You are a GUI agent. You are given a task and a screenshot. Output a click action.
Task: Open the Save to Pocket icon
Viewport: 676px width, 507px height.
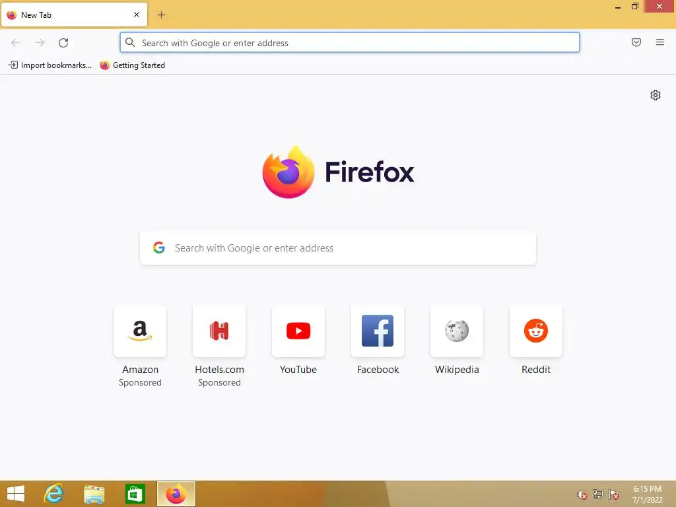pyautogui.click(x=636, y=42)
